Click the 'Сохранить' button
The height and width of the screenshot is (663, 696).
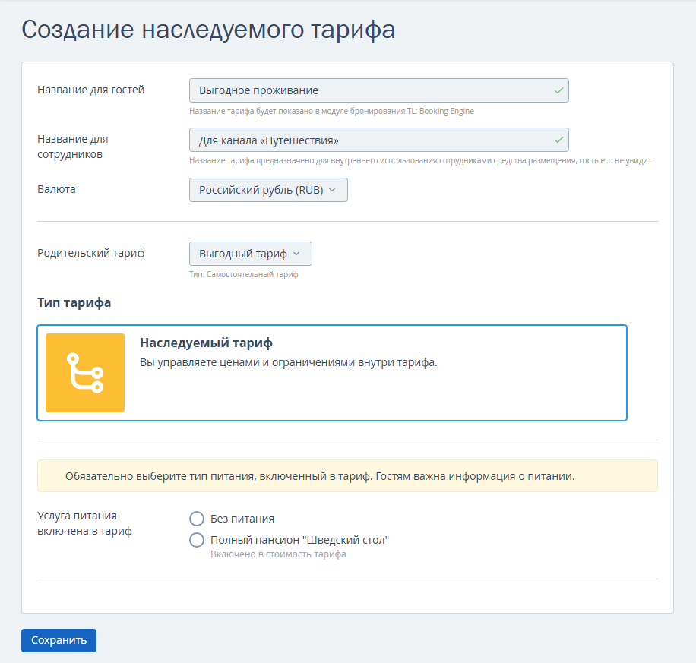point(59,640)
